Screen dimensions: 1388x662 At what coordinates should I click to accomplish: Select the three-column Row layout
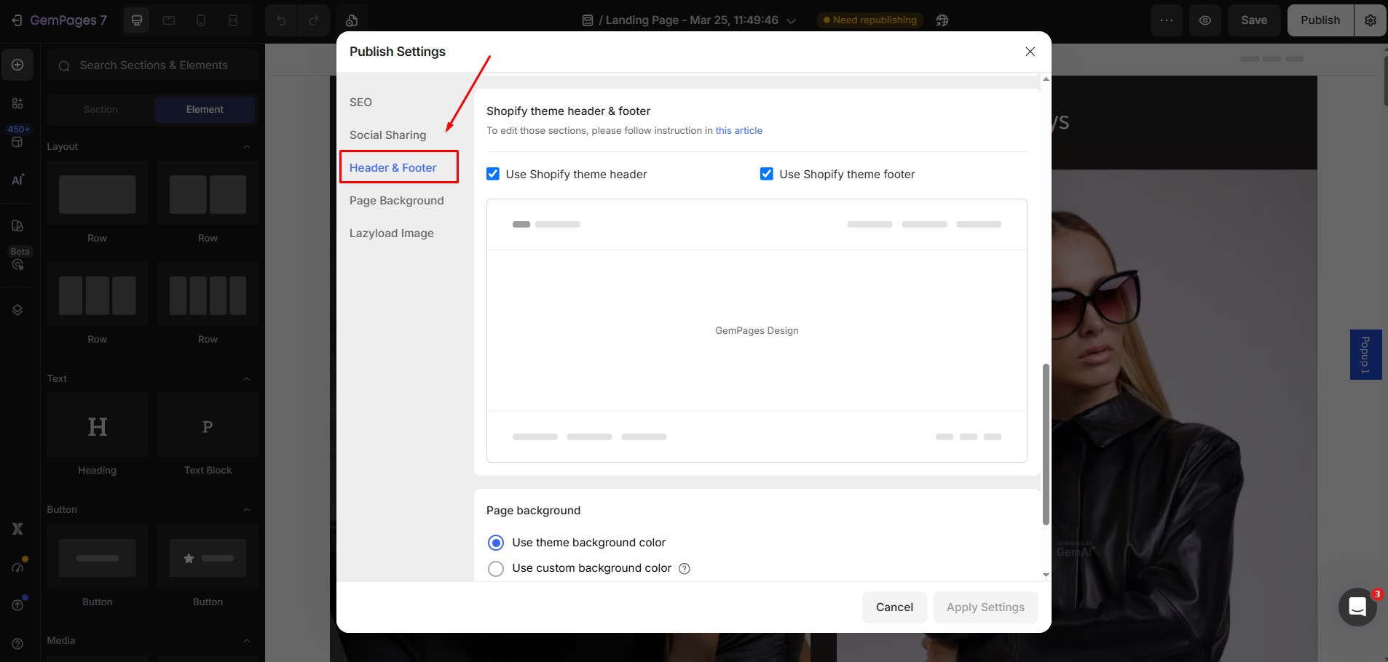[97, 295]
